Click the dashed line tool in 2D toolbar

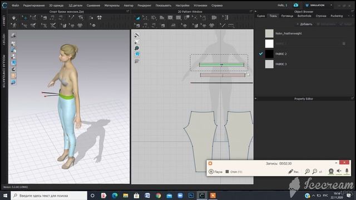(231, 25)
